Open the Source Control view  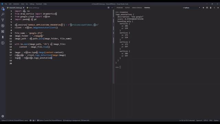coord(3,20)
